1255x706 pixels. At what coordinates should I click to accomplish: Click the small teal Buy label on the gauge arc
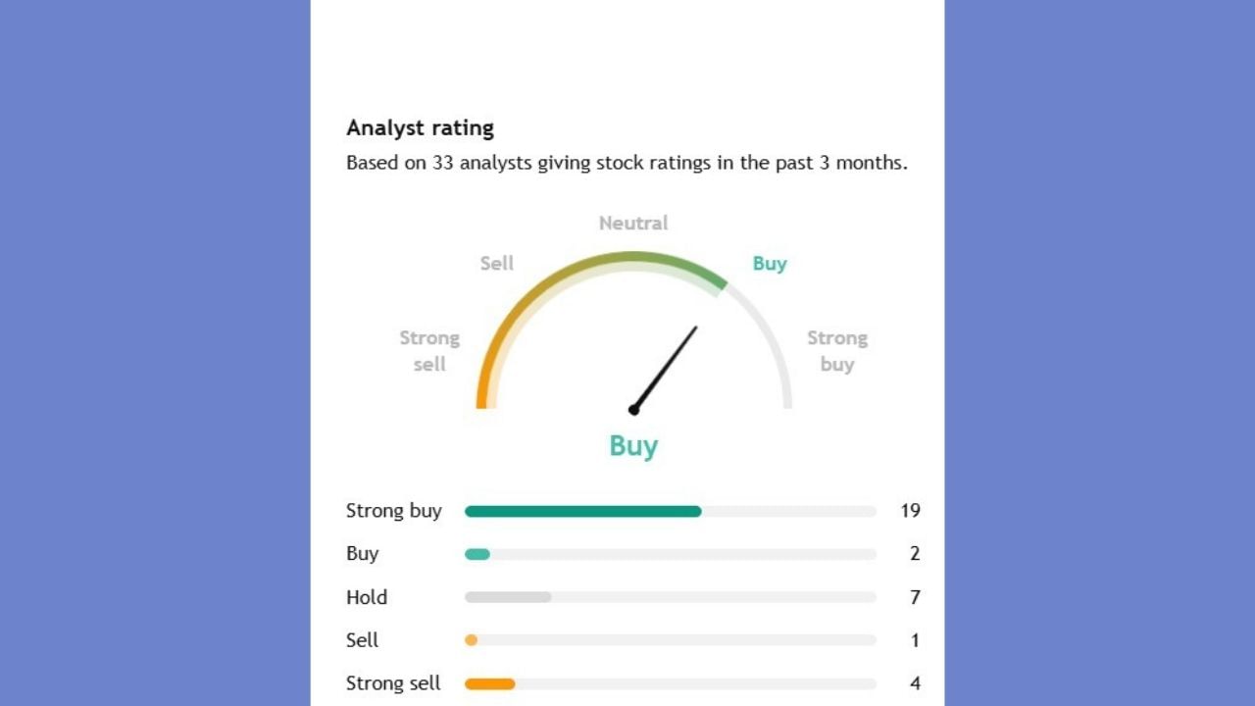click(770, 263)
